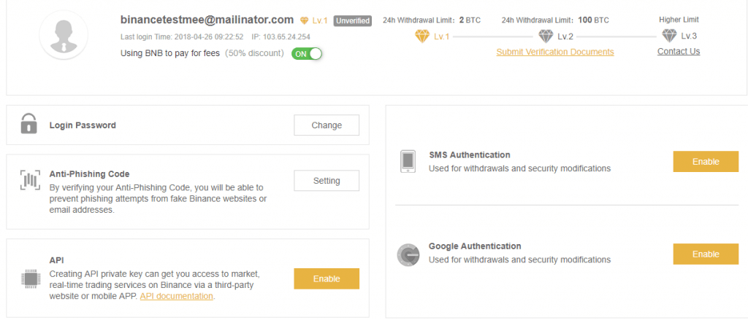Click the (50% discount) text
The image size is (748, 320).
(254, 53)
